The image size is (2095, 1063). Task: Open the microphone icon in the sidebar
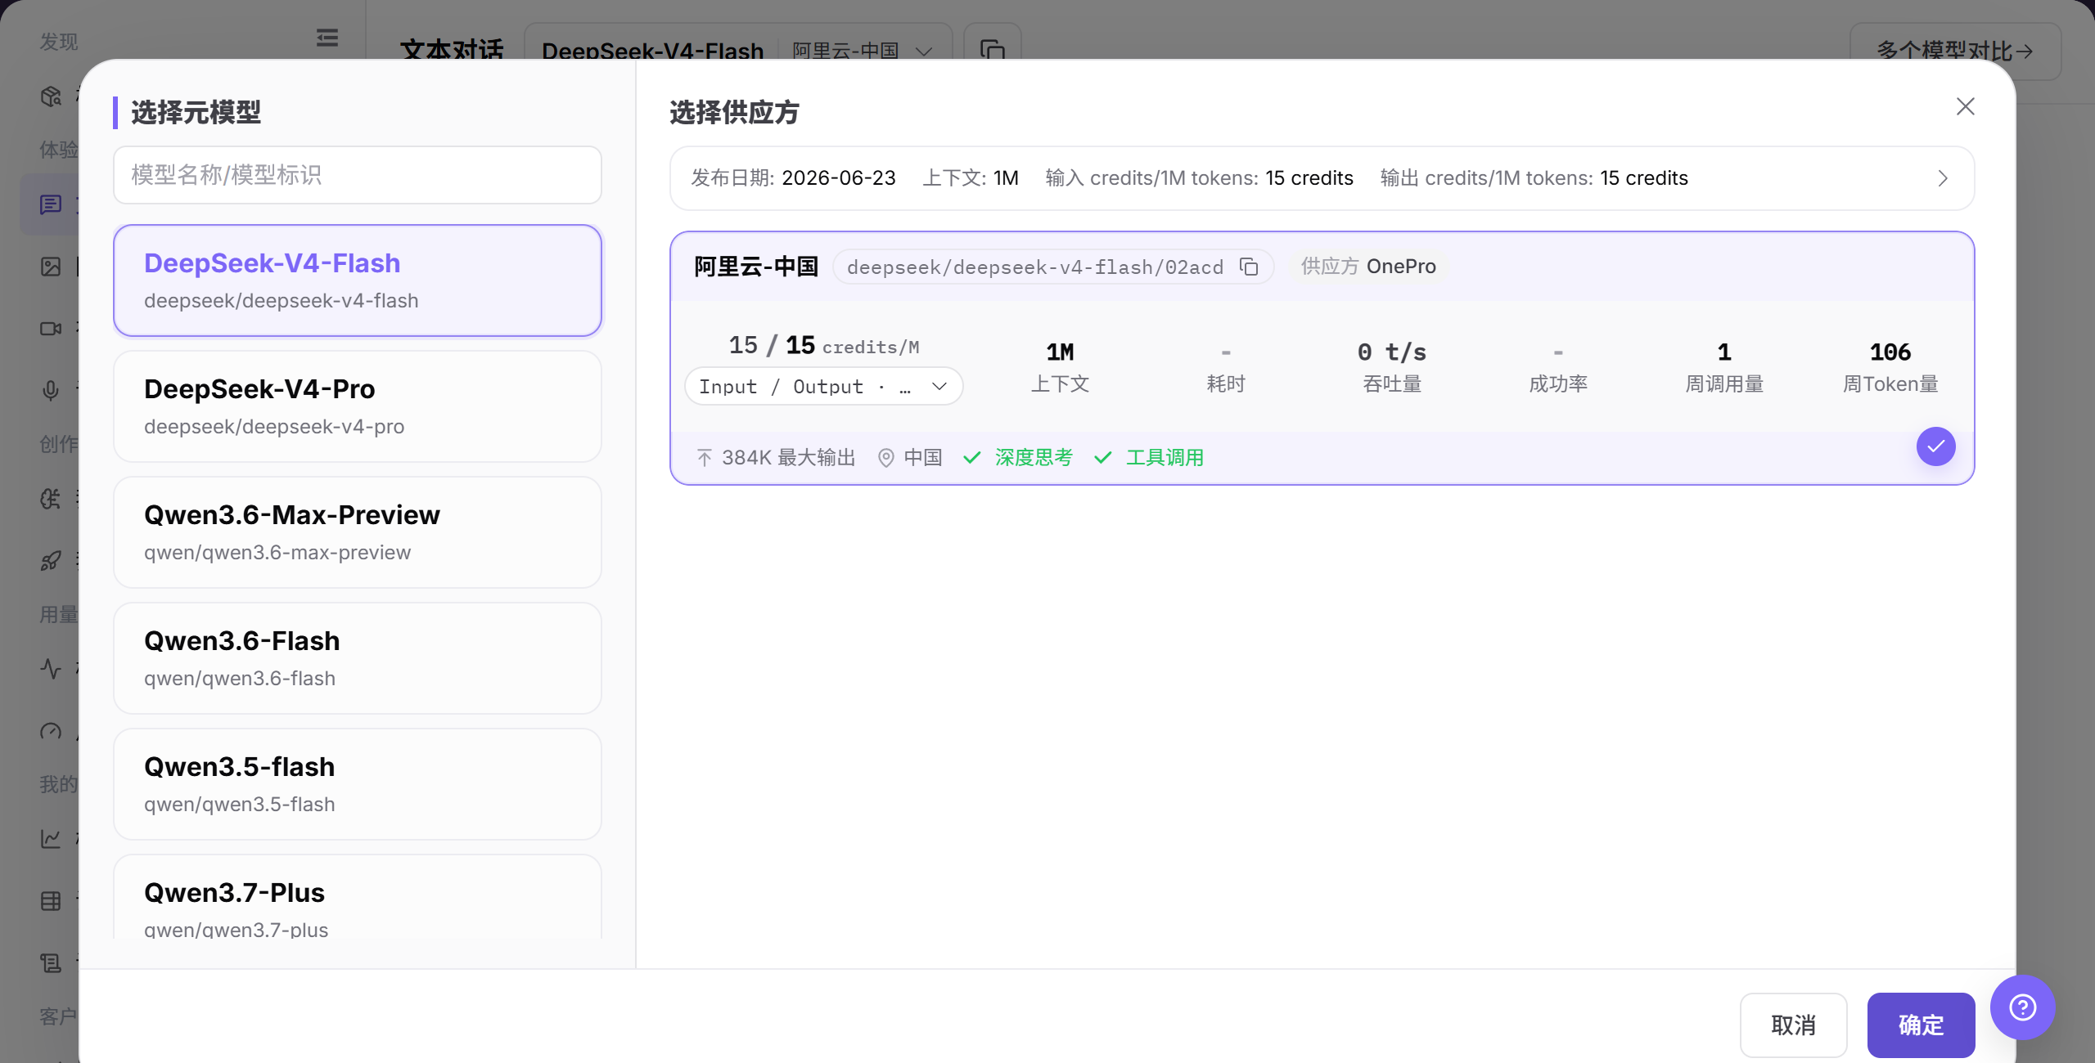(51, 391)
